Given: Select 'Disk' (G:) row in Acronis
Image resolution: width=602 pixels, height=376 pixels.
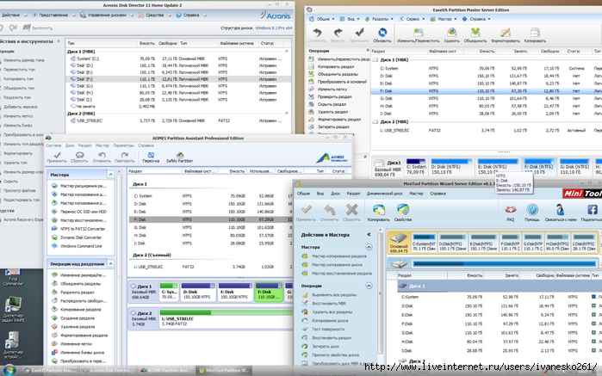Looking at the screenshot, I should [x=177, y=86].
